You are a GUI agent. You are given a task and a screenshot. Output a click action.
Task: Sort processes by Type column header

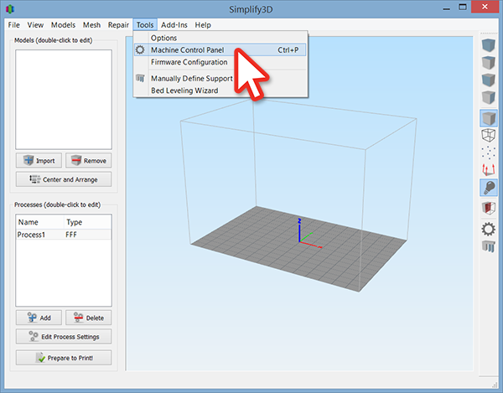(x=87, y=222)
